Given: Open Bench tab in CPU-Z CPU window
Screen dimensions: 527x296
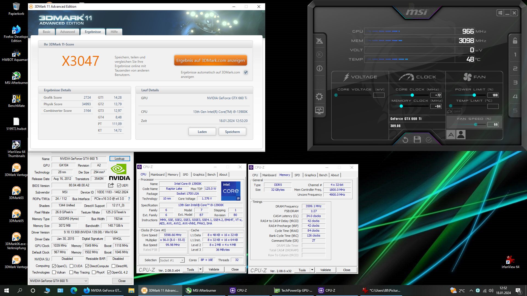Looking at the screenshot, I should click(x=211, y=175).
